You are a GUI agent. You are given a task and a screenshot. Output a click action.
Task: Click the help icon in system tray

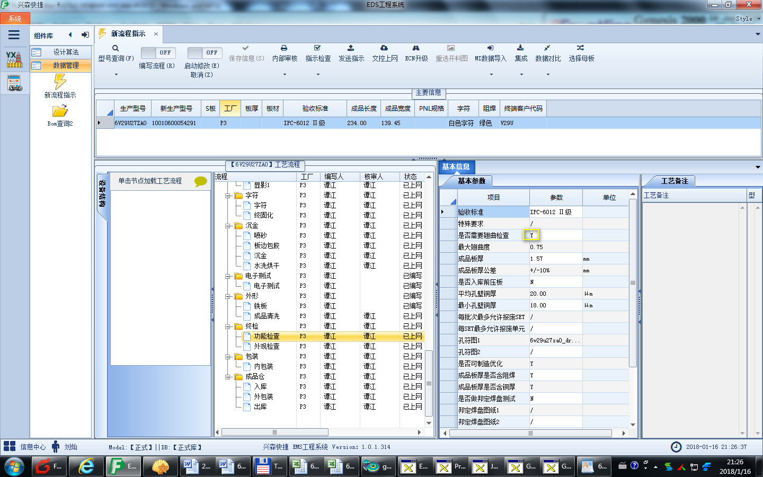(634, 465)
